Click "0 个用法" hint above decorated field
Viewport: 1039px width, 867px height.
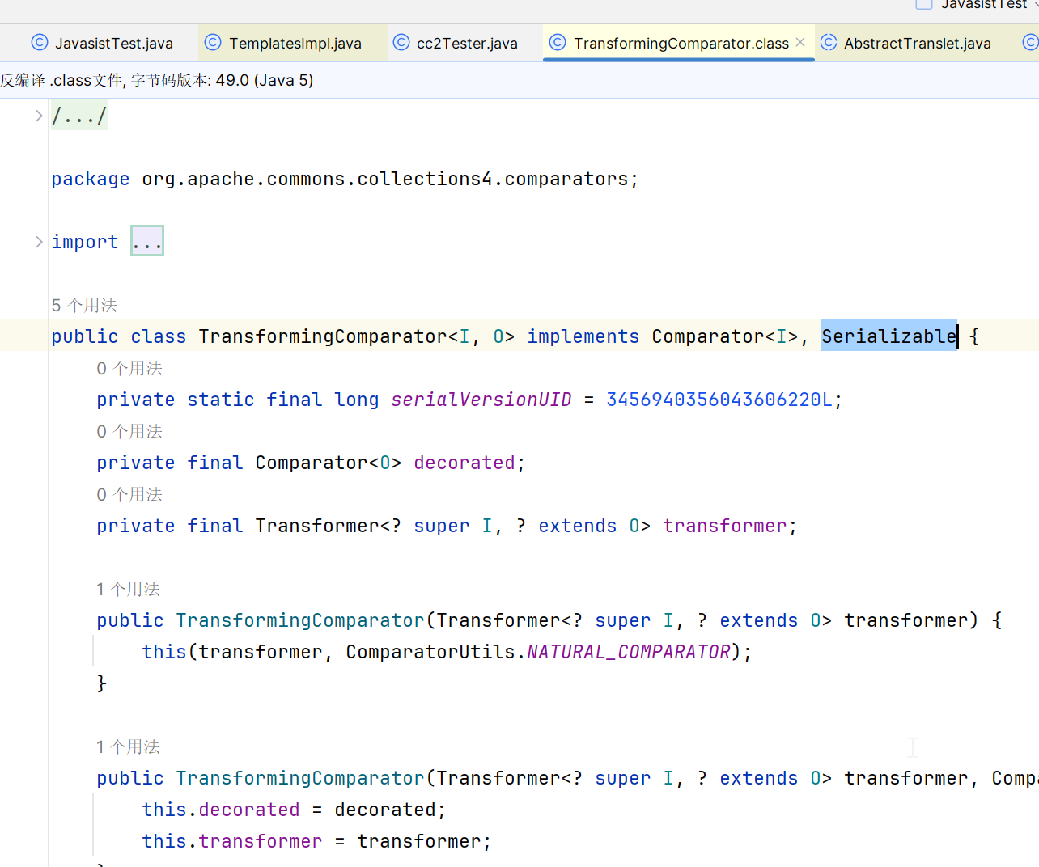(x=129, y=432)
